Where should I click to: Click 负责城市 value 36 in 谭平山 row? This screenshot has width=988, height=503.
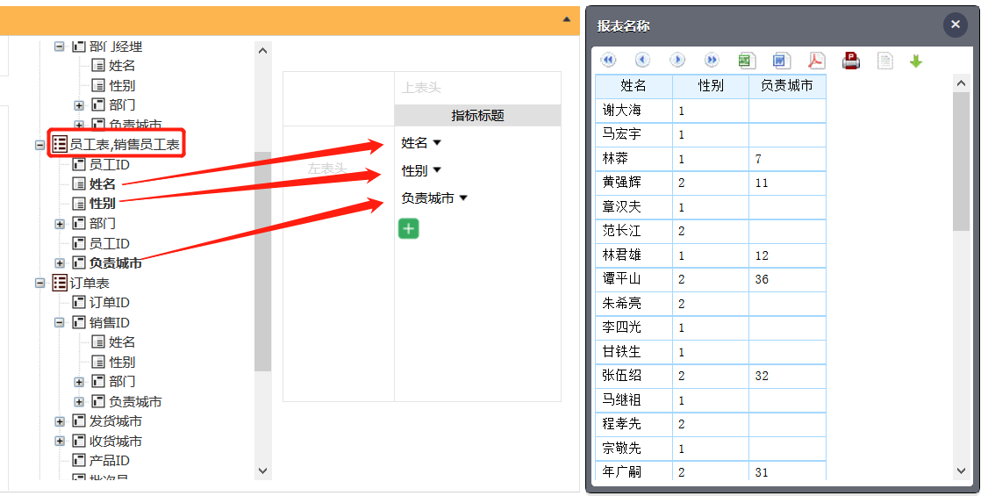click(x=787, y=279)
